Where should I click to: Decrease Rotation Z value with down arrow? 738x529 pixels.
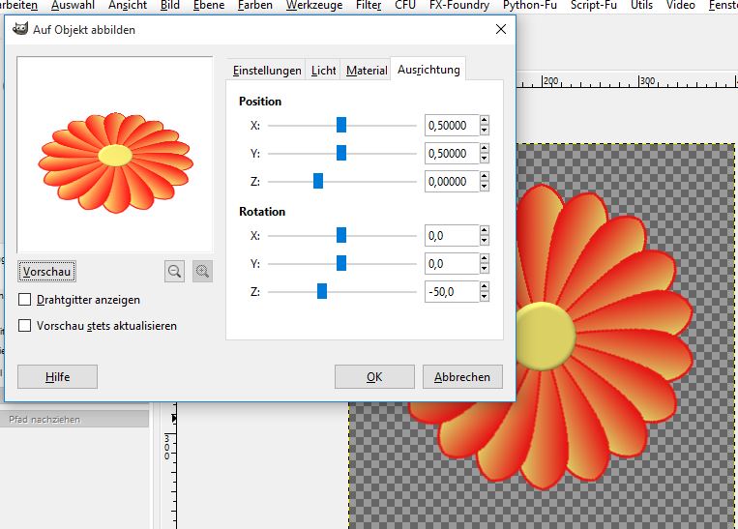click(484, 296)
